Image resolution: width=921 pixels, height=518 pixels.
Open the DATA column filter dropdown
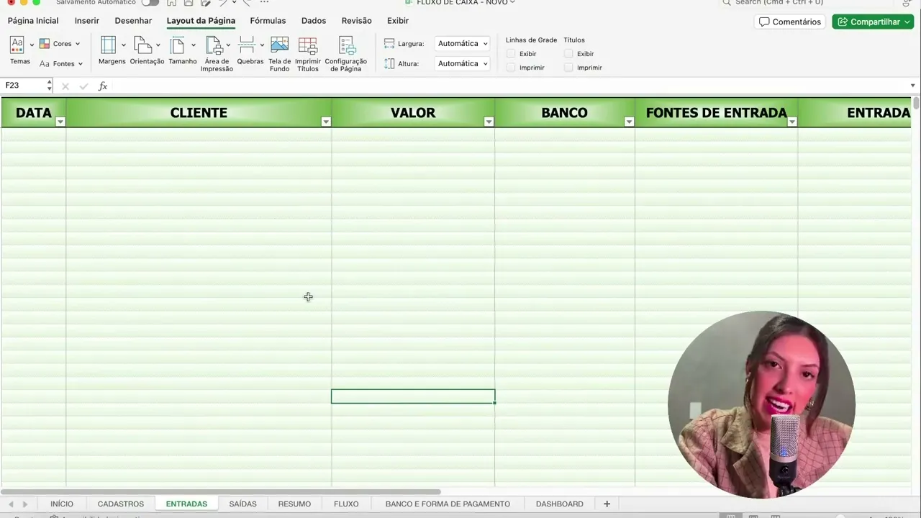pyautogui.click(x=60, y=122)
